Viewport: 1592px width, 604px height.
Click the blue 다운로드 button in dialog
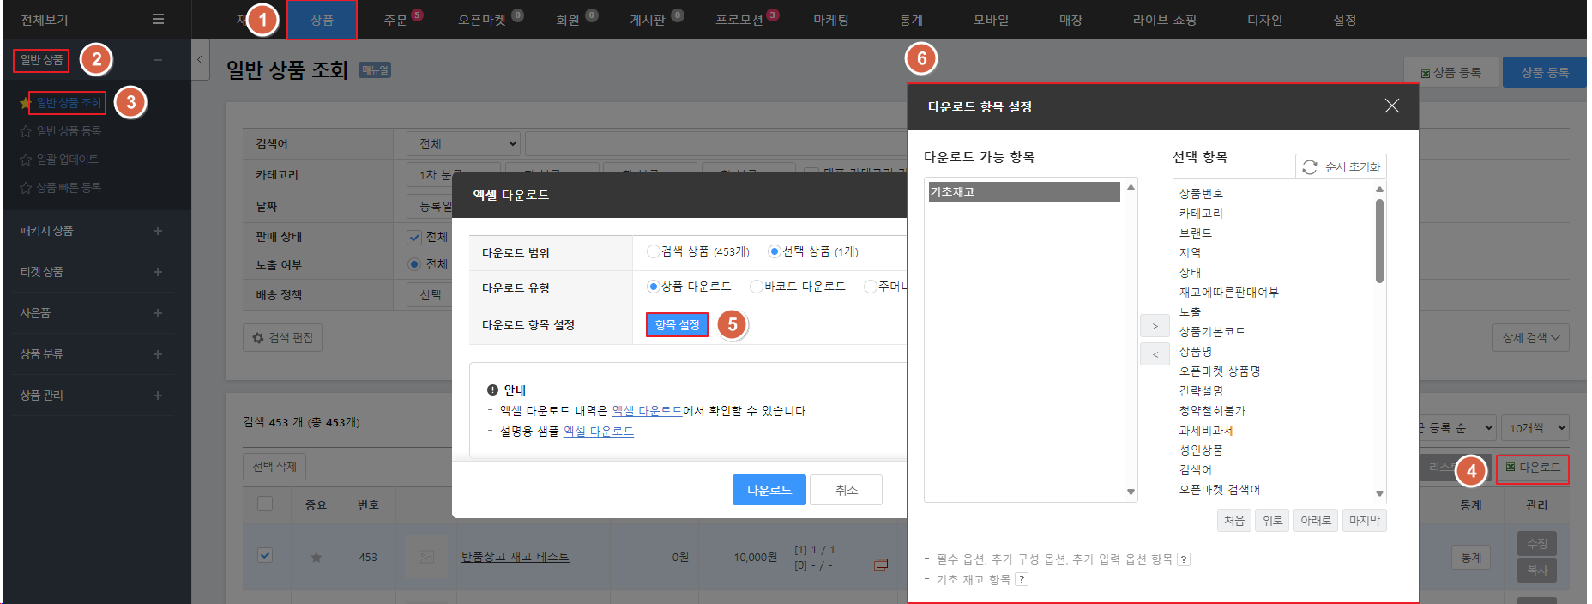coord(769,490)
